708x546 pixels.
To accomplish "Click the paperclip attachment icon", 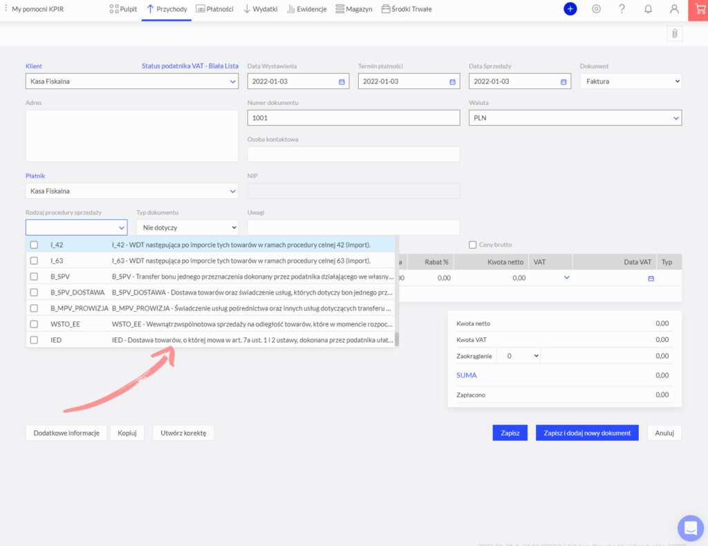I will [675, 33].
